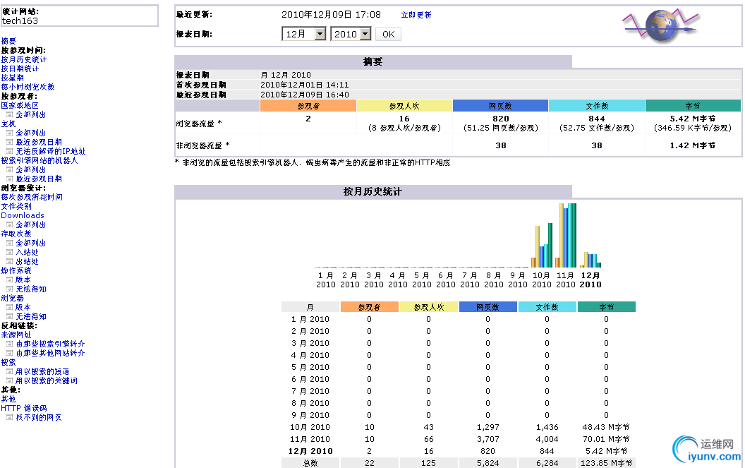
Task: Click the 立即更新 update-now link
Action: (x=416, y=16)
